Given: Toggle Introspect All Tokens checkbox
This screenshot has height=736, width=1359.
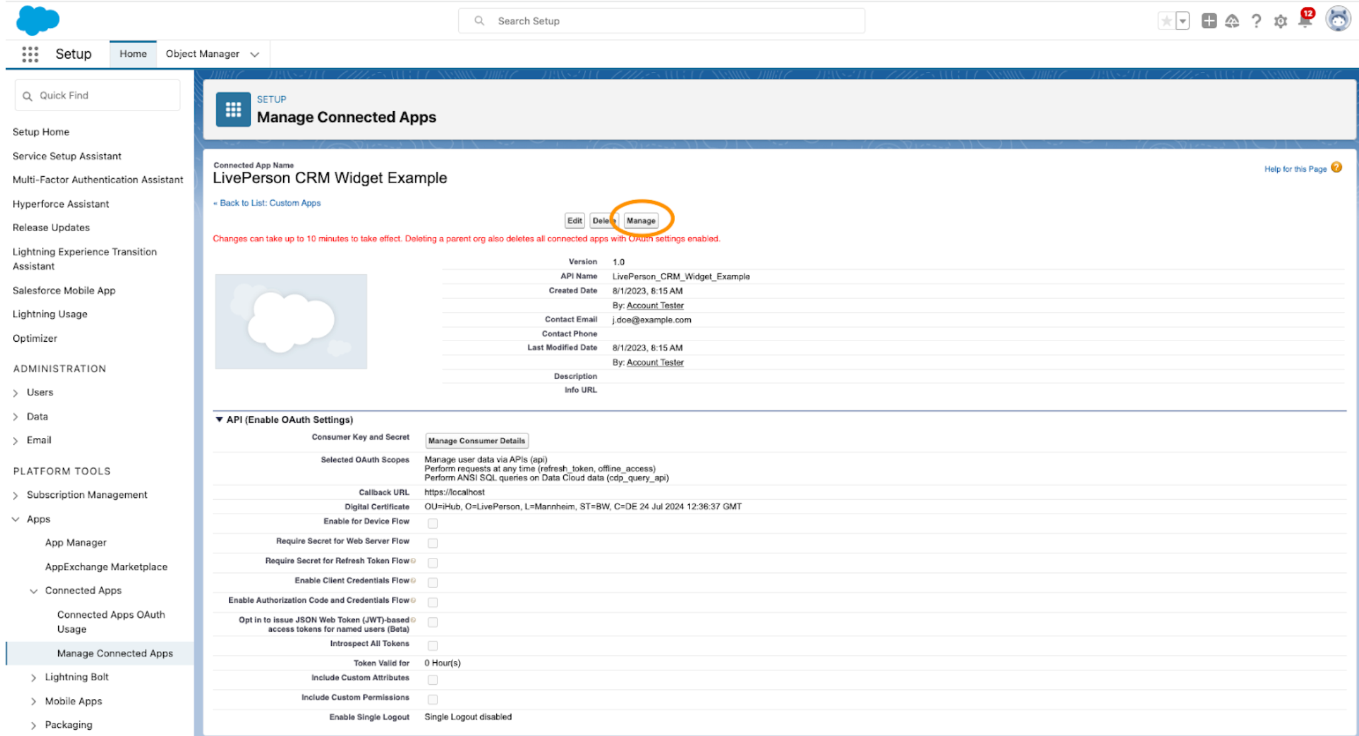Looking at the screenshot, I should coord(433,645).
